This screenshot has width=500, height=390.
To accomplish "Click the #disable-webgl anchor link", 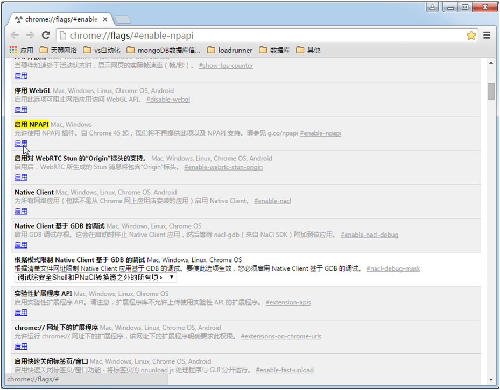I will [168, 100].
